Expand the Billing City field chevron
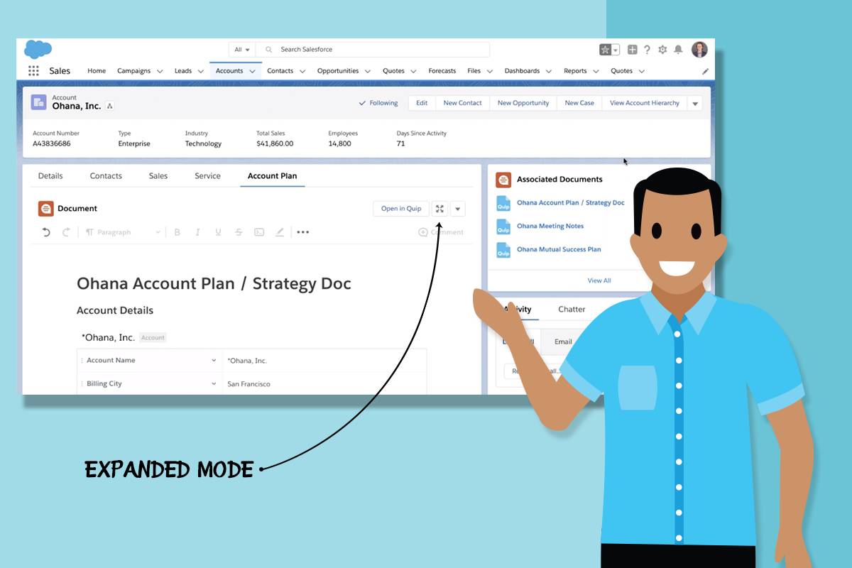 [x=214, y=384]
